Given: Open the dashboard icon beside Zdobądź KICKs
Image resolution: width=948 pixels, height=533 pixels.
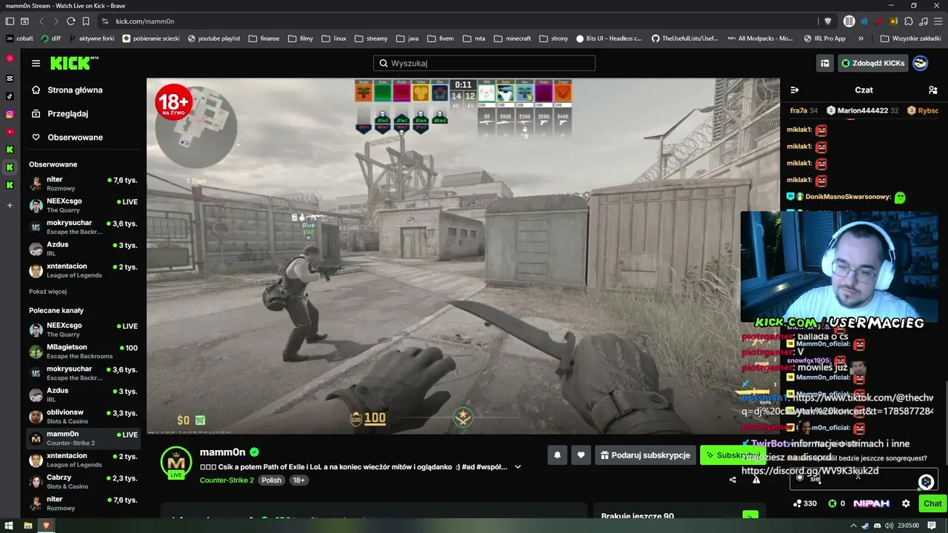Looking at the screenshot, I should point(824,64).
